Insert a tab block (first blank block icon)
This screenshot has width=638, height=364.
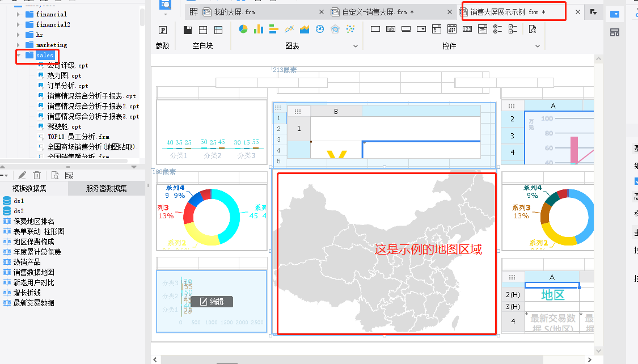[x=188, y=29]
